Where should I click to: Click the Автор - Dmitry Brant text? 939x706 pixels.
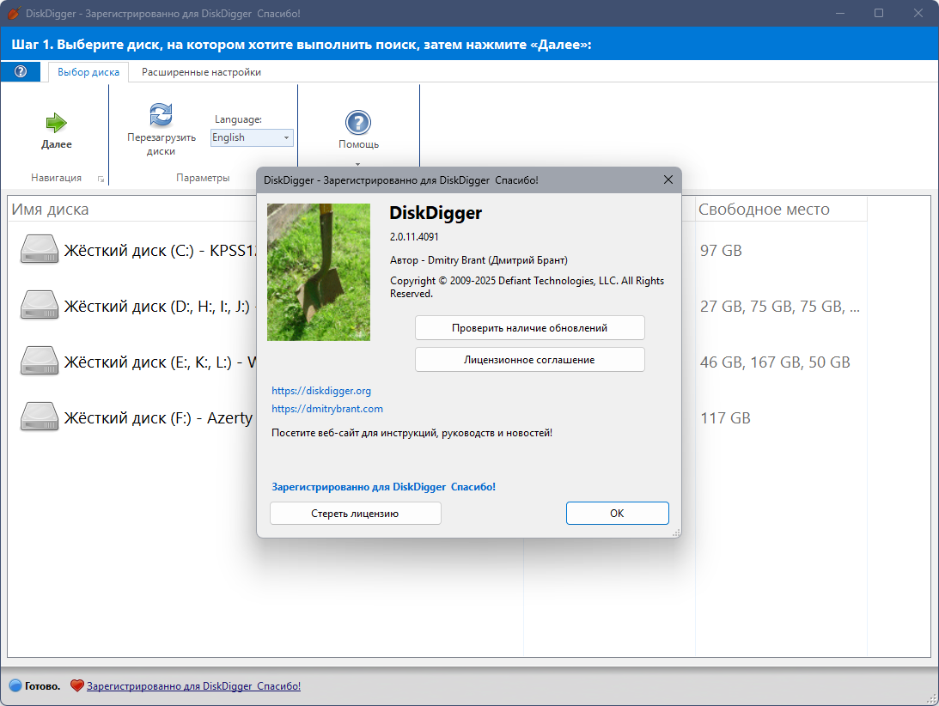pos(479,260)
